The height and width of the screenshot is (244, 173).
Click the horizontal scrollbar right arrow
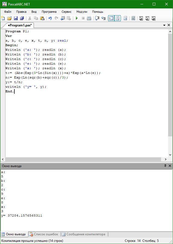[x=166, y=159]
